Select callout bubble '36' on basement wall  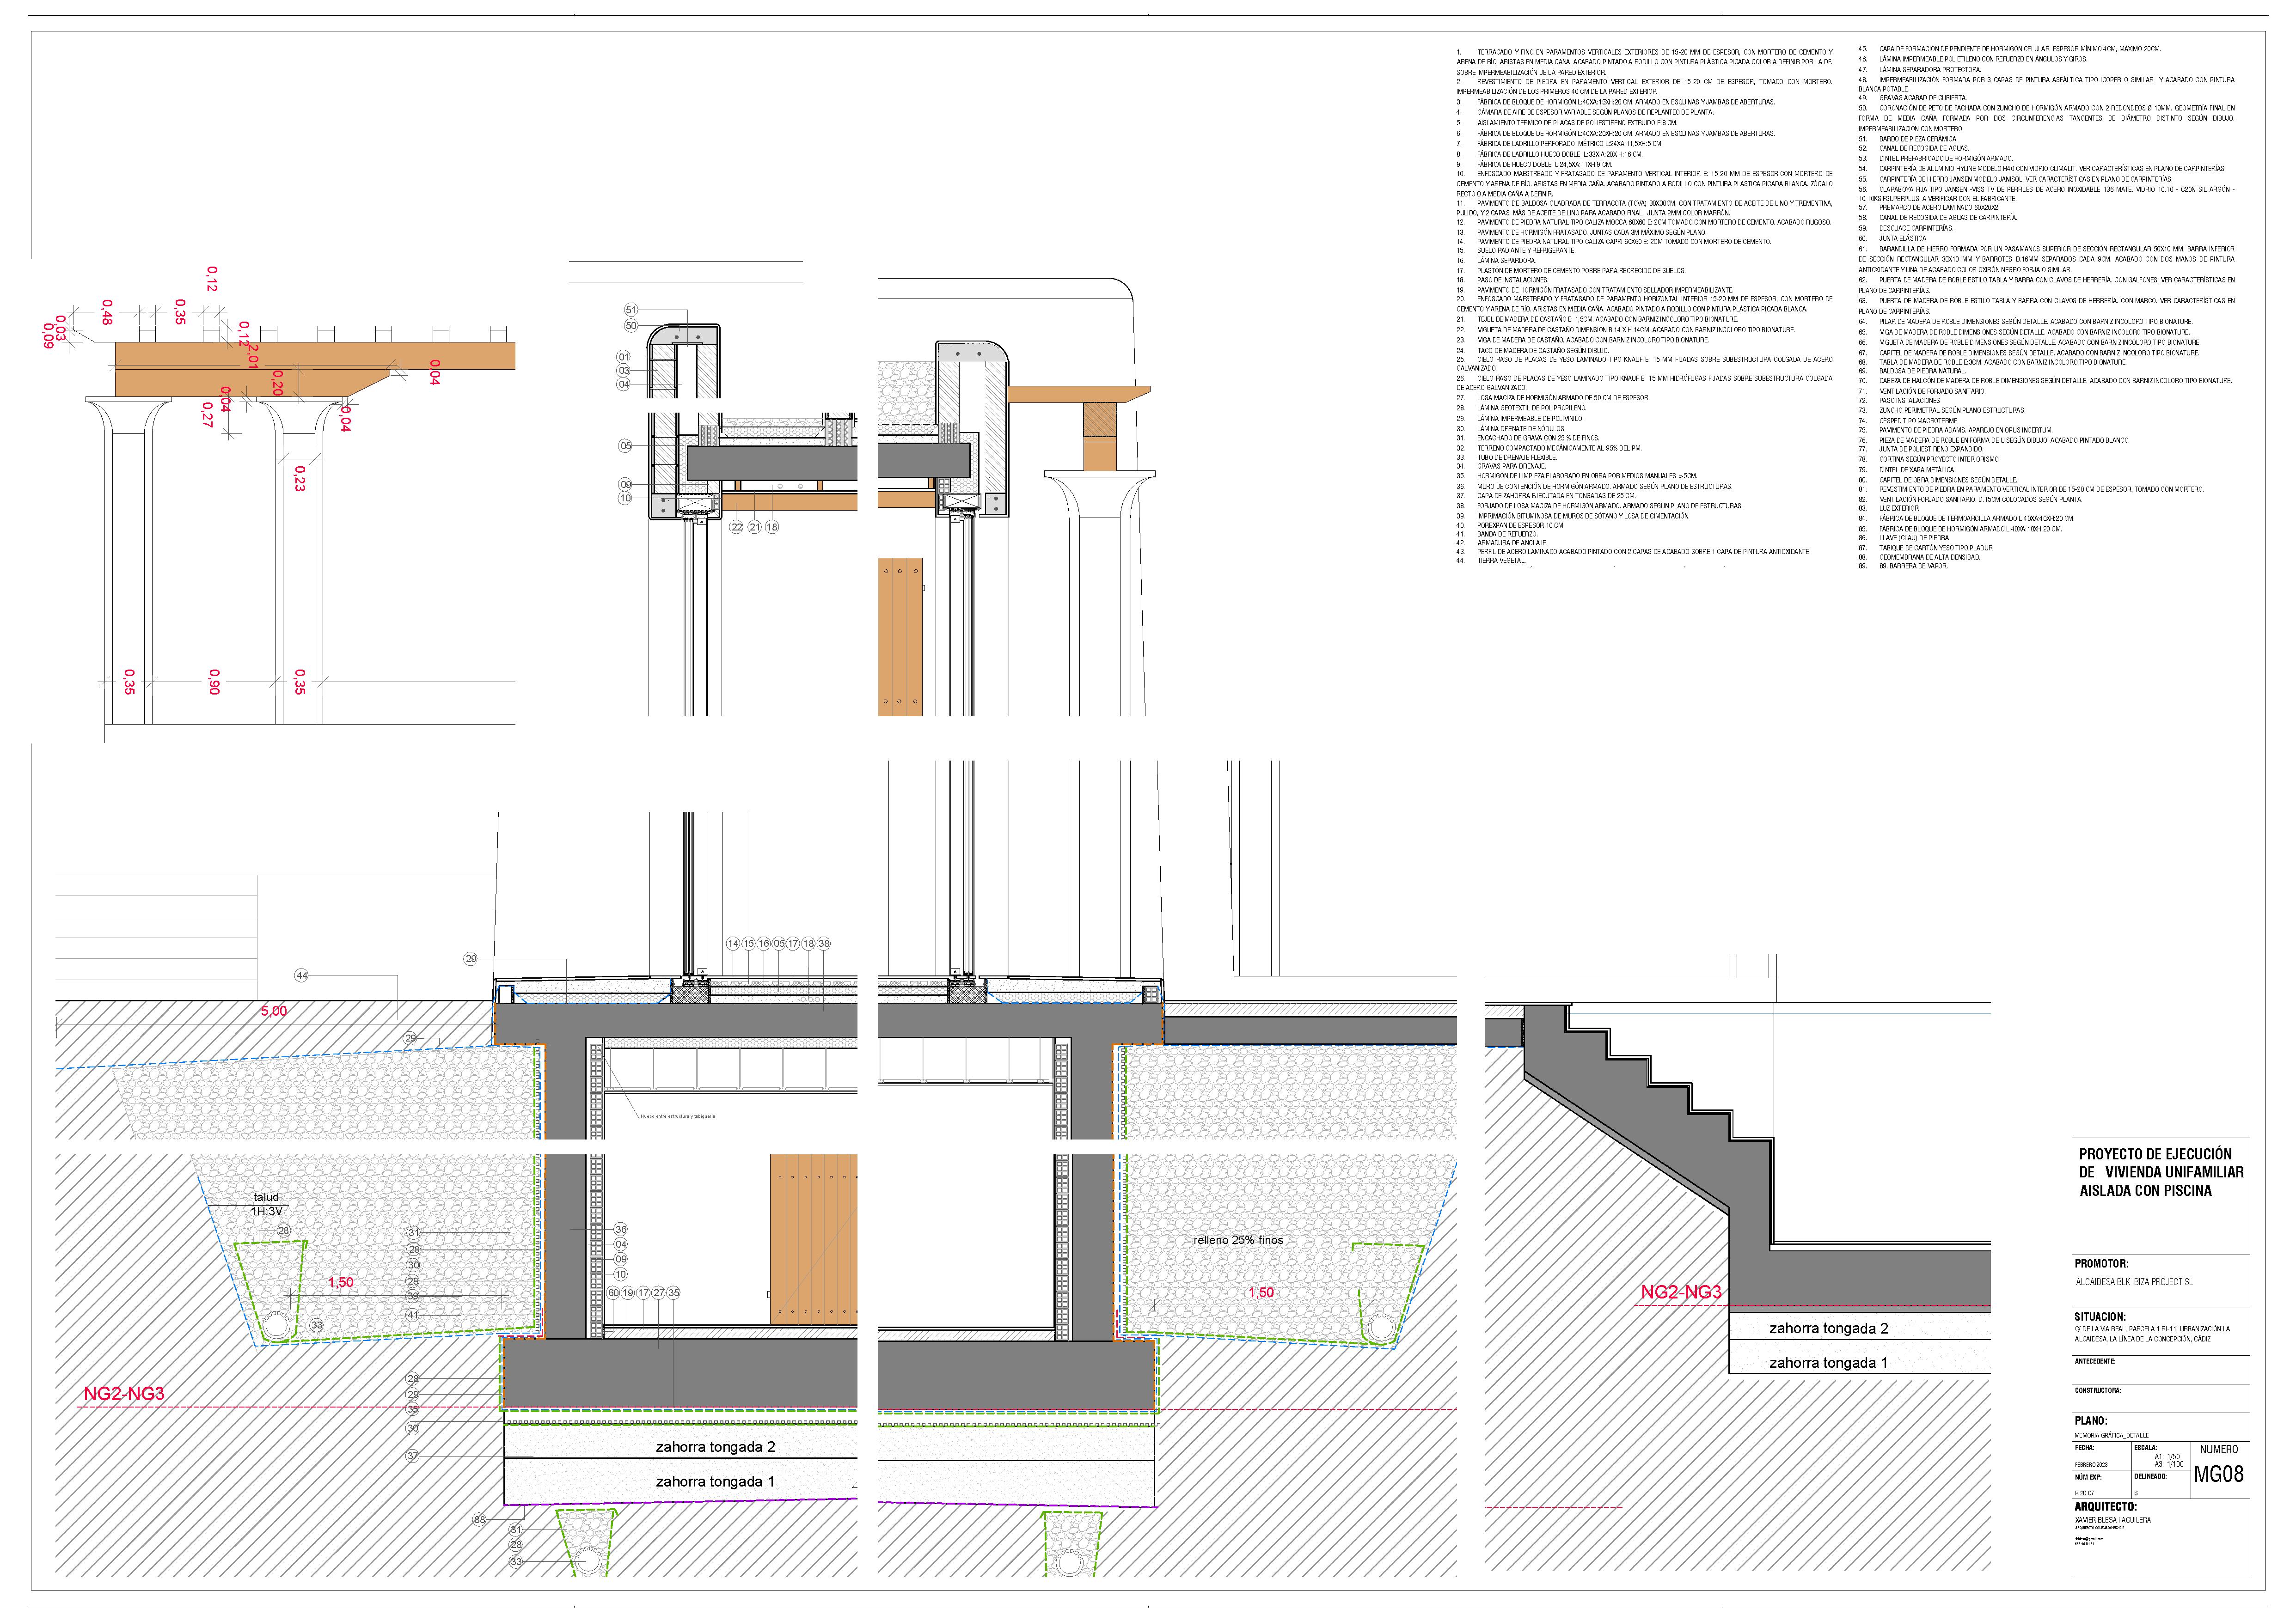621,1229
